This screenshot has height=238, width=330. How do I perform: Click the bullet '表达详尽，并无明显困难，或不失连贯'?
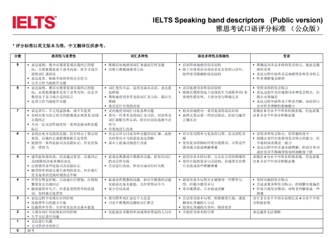pyautogui.click(x=61, y=111)
